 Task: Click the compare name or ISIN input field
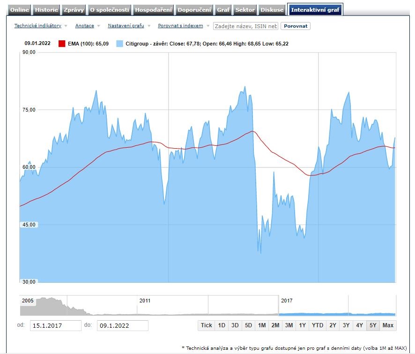pyautogui.click(x=245, y=26)
